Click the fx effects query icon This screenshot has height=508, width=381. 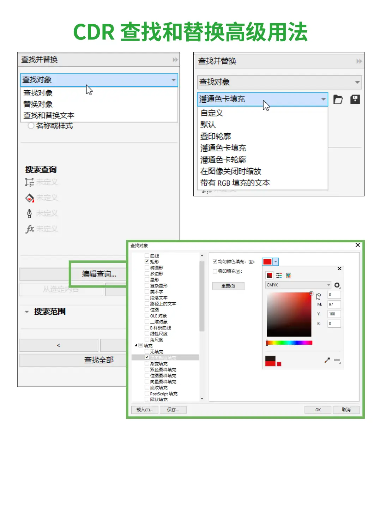click(30, 228)
